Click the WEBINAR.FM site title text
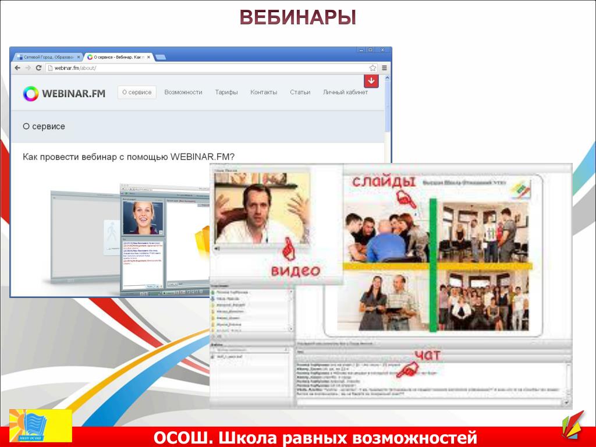 click(x=74, y=94)
